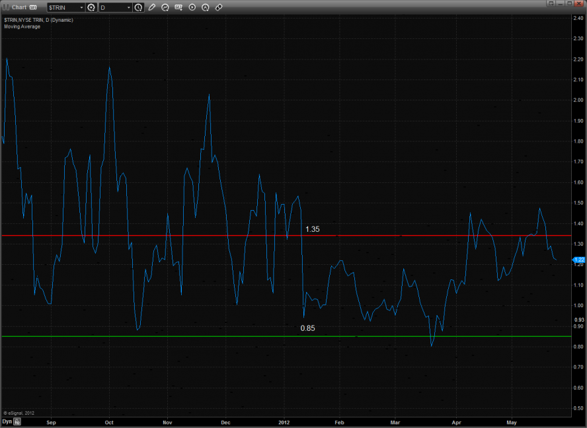Screen dimensions: 587x428
Task: Click the chart grip handle beside 'Chart'
Action: click(x=6, y=7)
